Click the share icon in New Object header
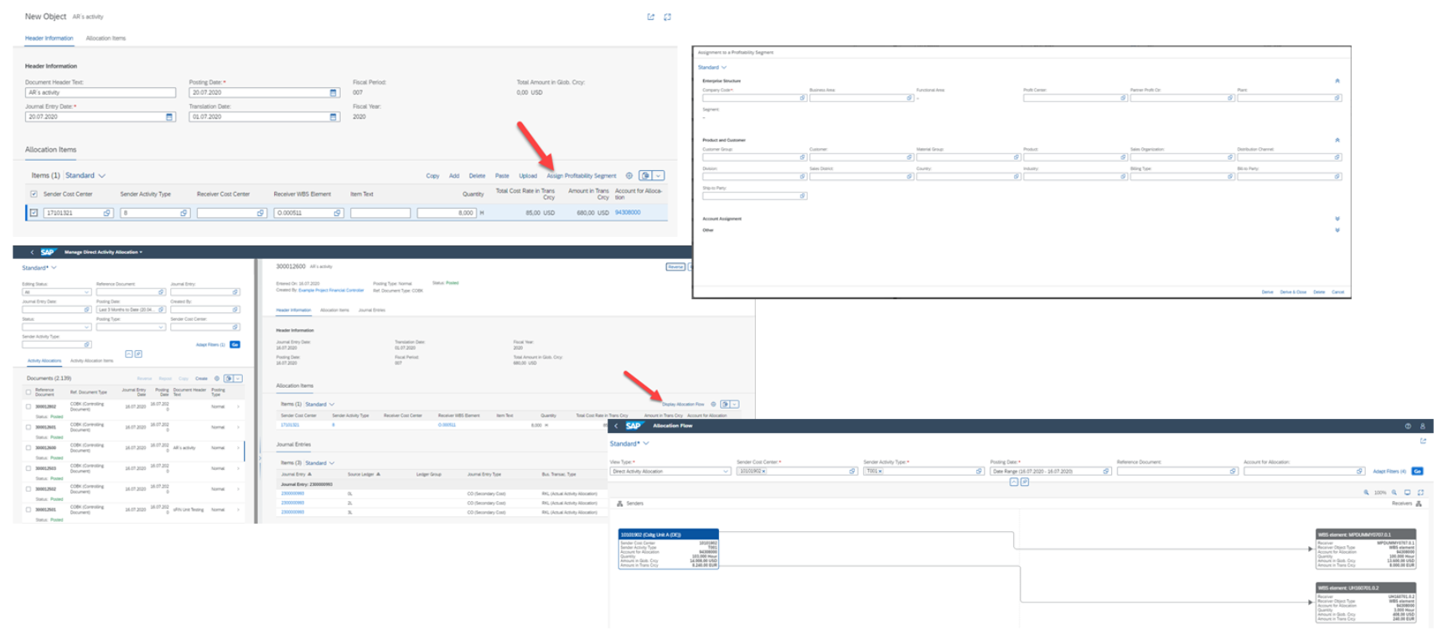Image resolution: width=1438 pixels, height=635 pixels. click(x=650, y=17)
